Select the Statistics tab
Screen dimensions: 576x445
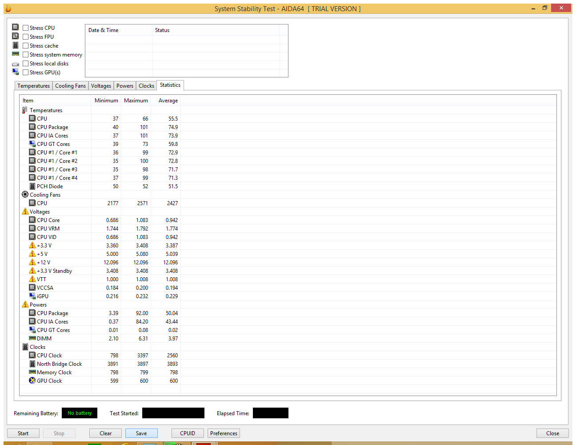170,85
